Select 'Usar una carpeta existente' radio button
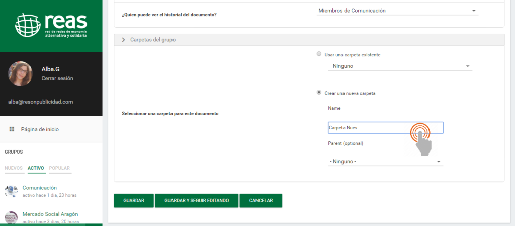515x226 pixels. click(319, 54)
